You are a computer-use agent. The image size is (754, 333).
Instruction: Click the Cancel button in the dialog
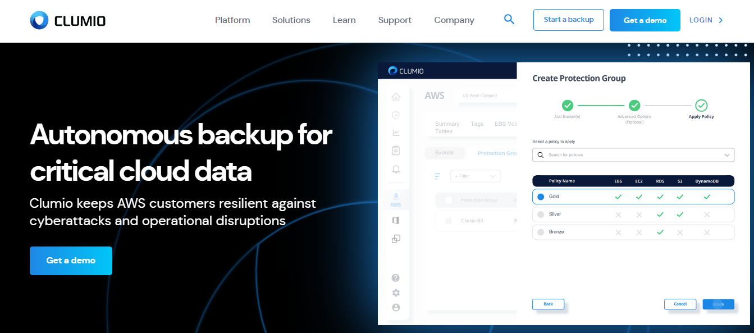click(x=680, y=304)
